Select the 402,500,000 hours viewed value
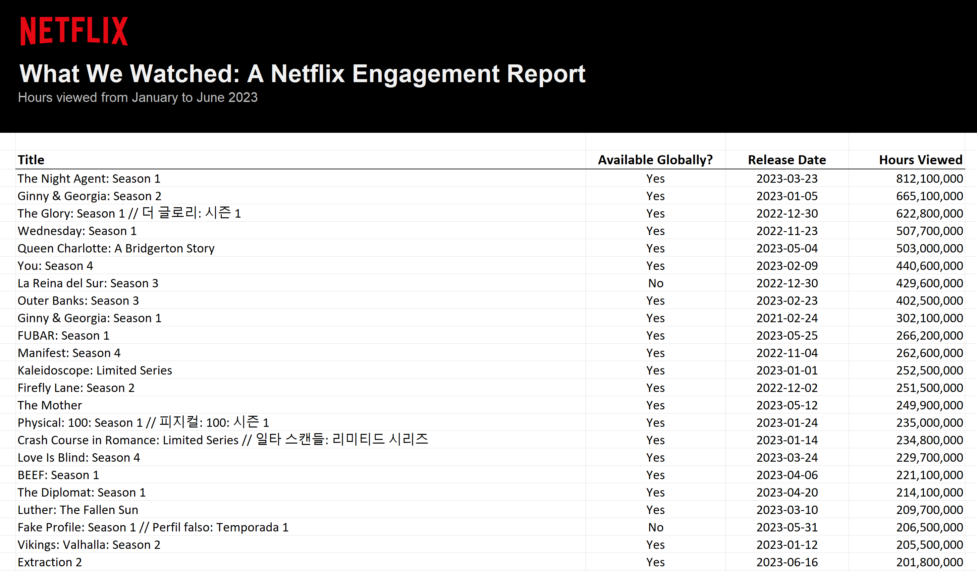Viewport: 977px width, 571px height. click(x=929, y=301)
